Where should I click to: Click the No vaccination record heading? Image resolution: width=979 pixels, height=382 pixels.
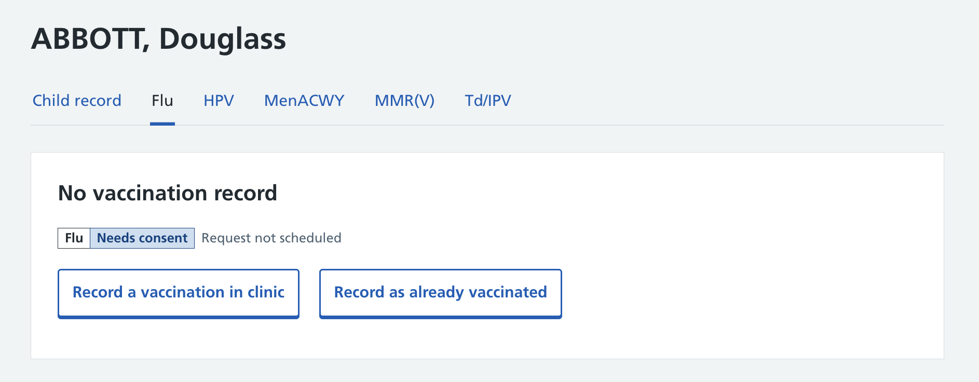167,193
